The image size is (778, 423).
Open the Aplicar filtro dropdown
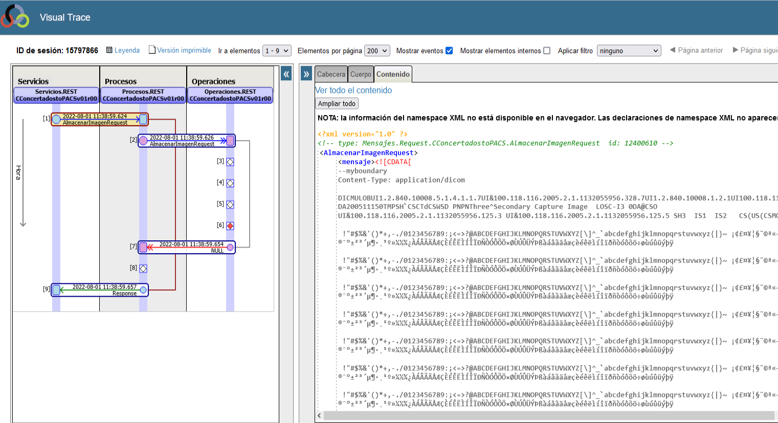629,51
